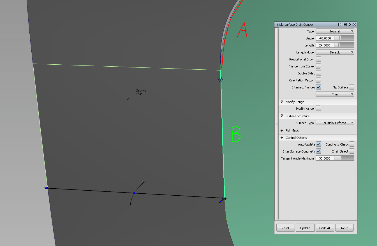The image size is (377, 246).
Task: Disable Auto Update
Action: point(318,144)
